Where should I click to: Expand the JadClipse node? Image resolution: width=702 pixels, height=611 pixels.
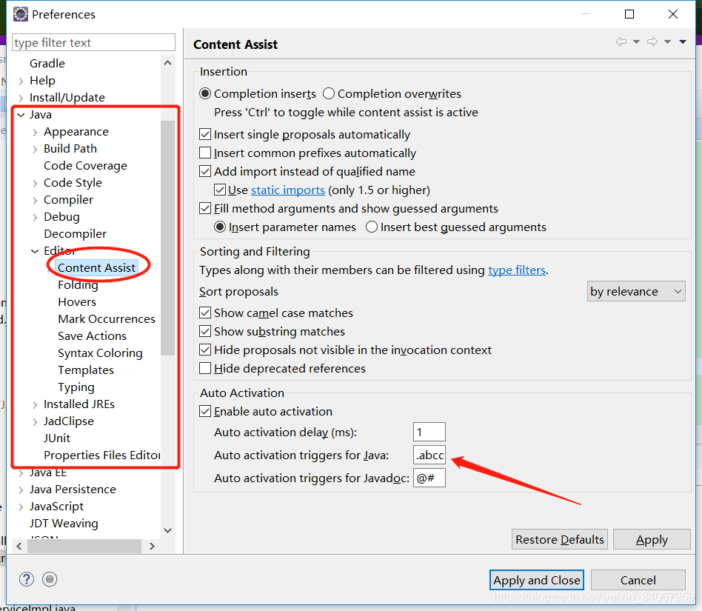35,421
